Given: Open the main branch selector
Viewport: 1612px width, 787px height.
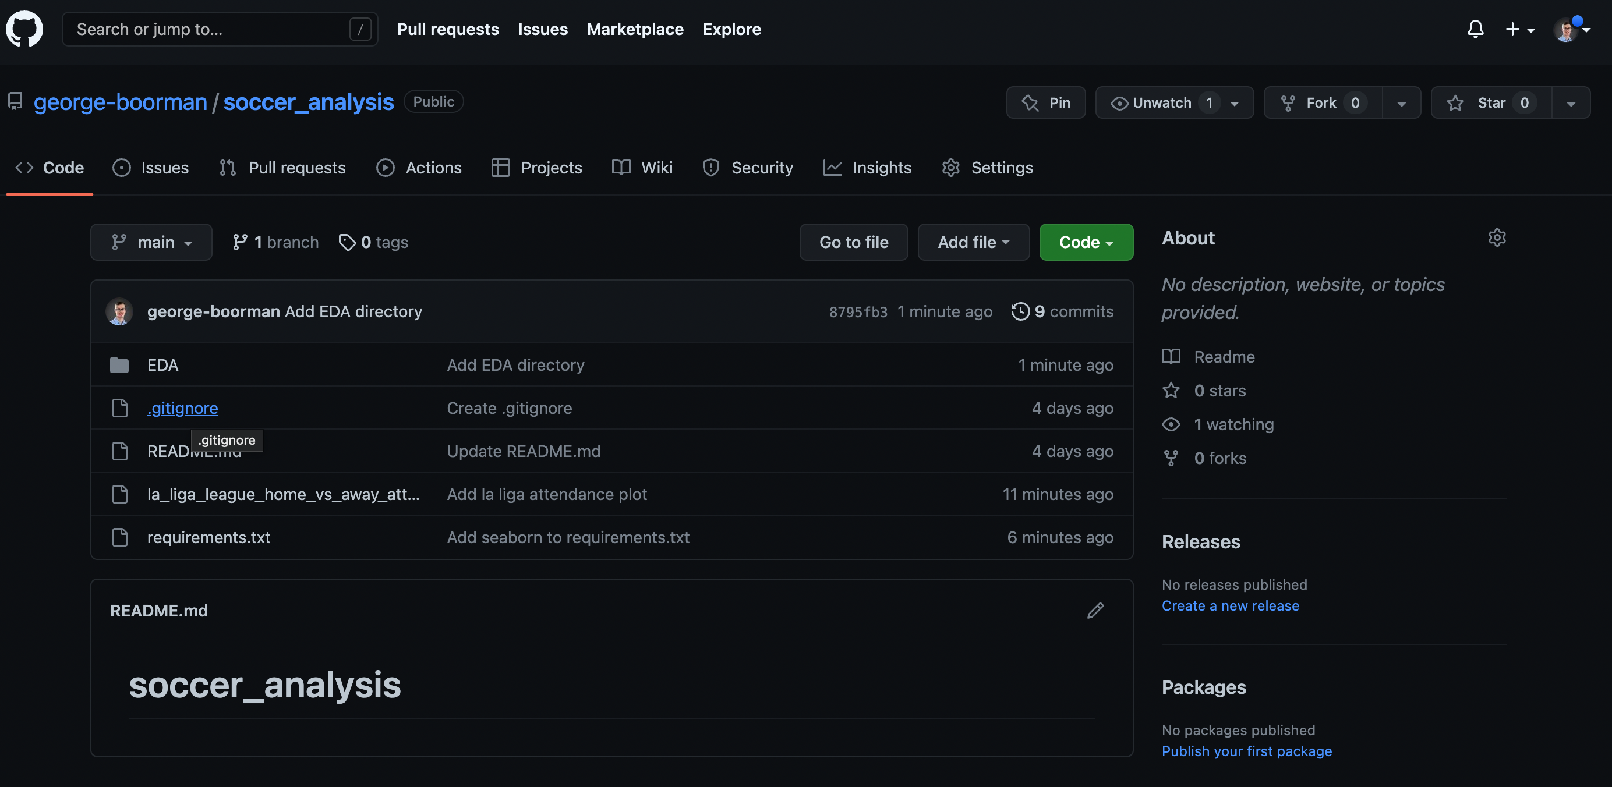Looking at the screenshot, I should [151, 242].
